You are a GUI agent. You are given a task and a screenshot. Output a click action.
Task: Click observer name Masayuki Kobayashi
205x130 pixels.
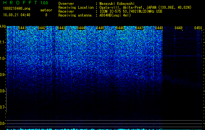[x=117, y=4]
